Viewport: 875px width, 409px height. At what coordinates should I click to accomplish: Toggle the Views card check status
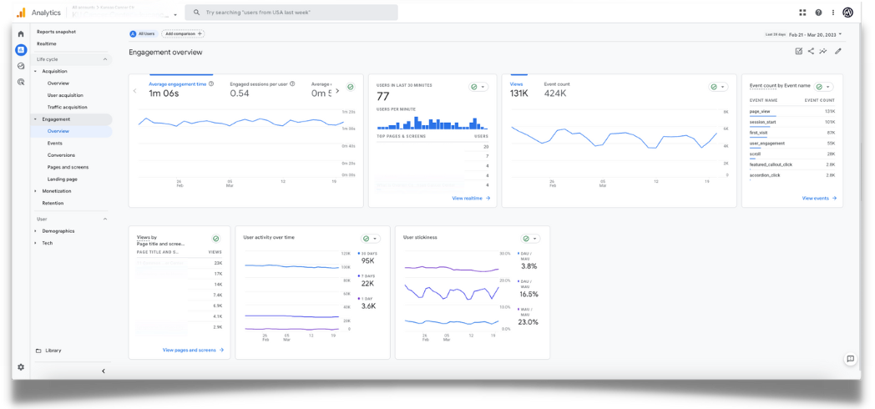717,87
